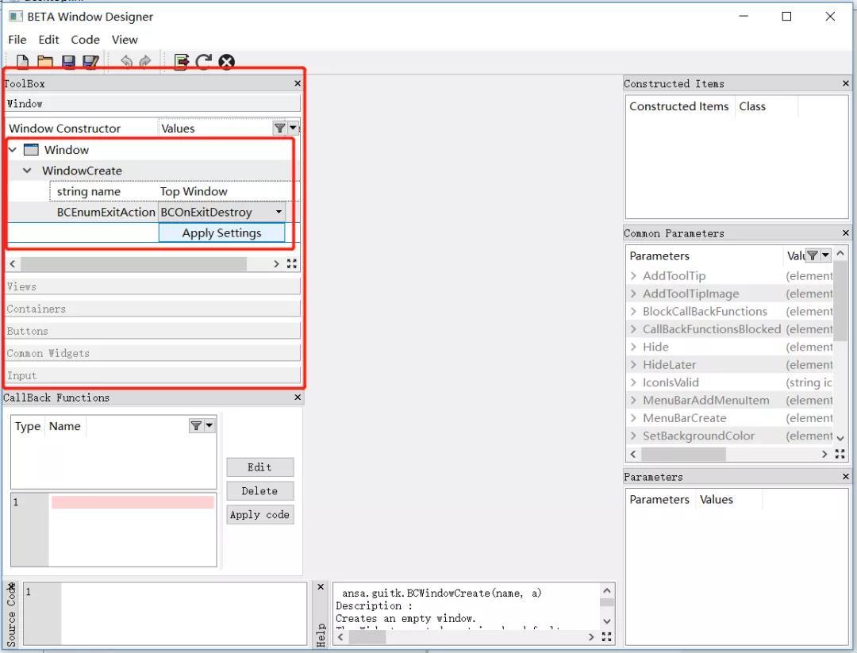This screenshot has height=653, width=857.
Task: Expand the CallBackFunctionsBlocked parameter
Action: (633, 329)
